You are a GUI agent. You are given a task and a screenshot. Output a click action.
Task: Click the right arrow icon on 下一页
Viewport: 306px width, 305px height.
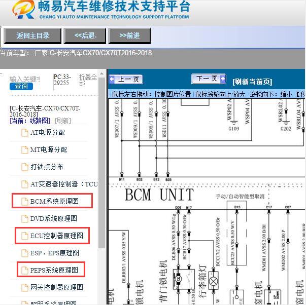[223, 79]
